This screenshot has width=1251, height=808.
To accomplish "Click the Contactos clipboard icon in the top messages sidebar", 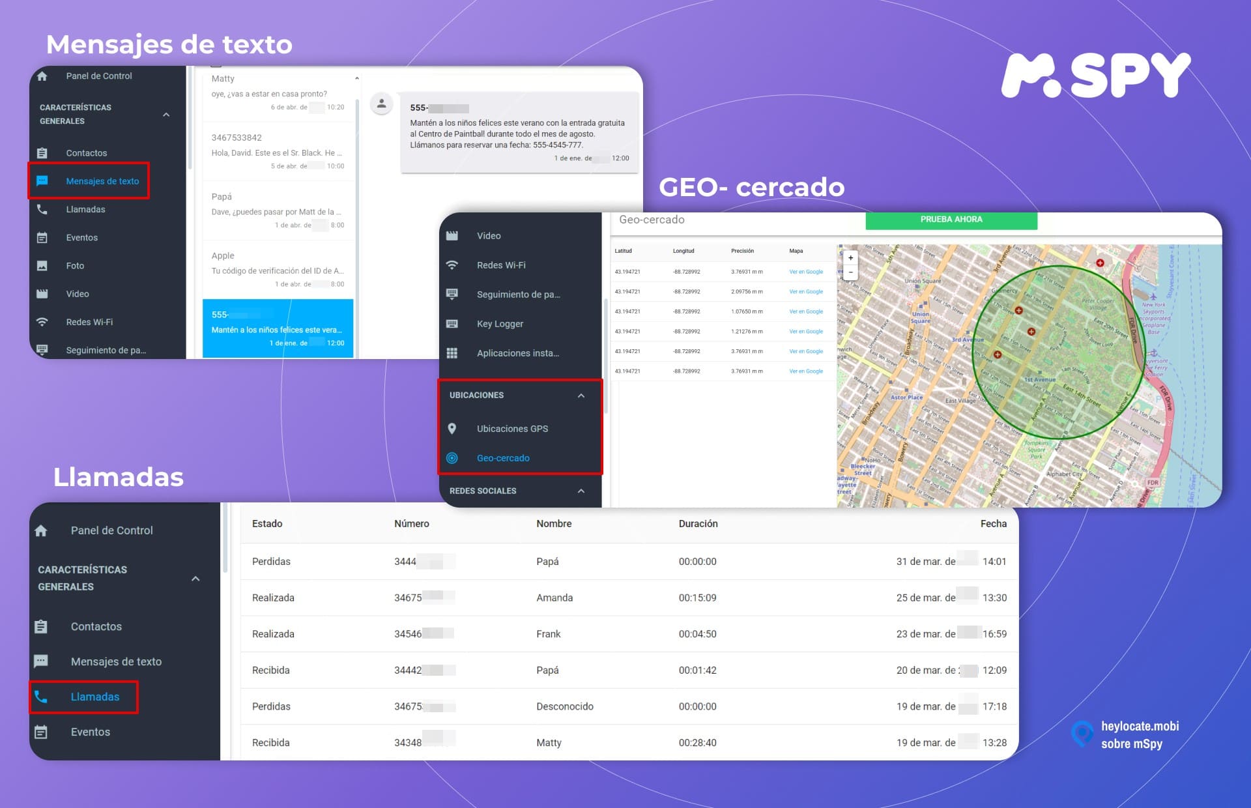I will point(42,153).
